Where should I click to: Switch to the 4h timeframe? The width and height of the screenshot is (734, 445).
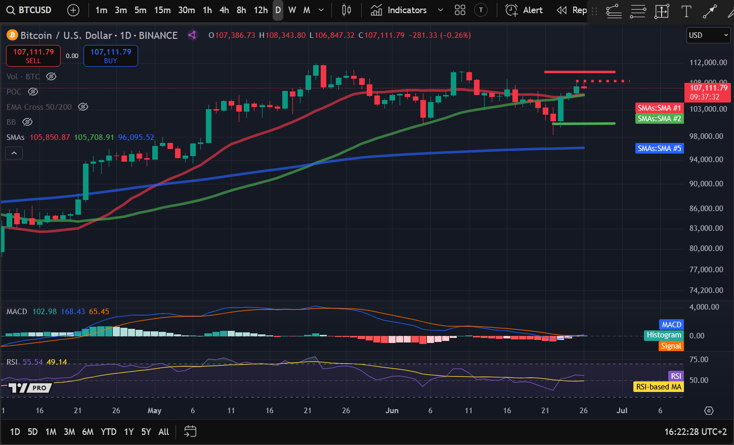pos(224,10)
